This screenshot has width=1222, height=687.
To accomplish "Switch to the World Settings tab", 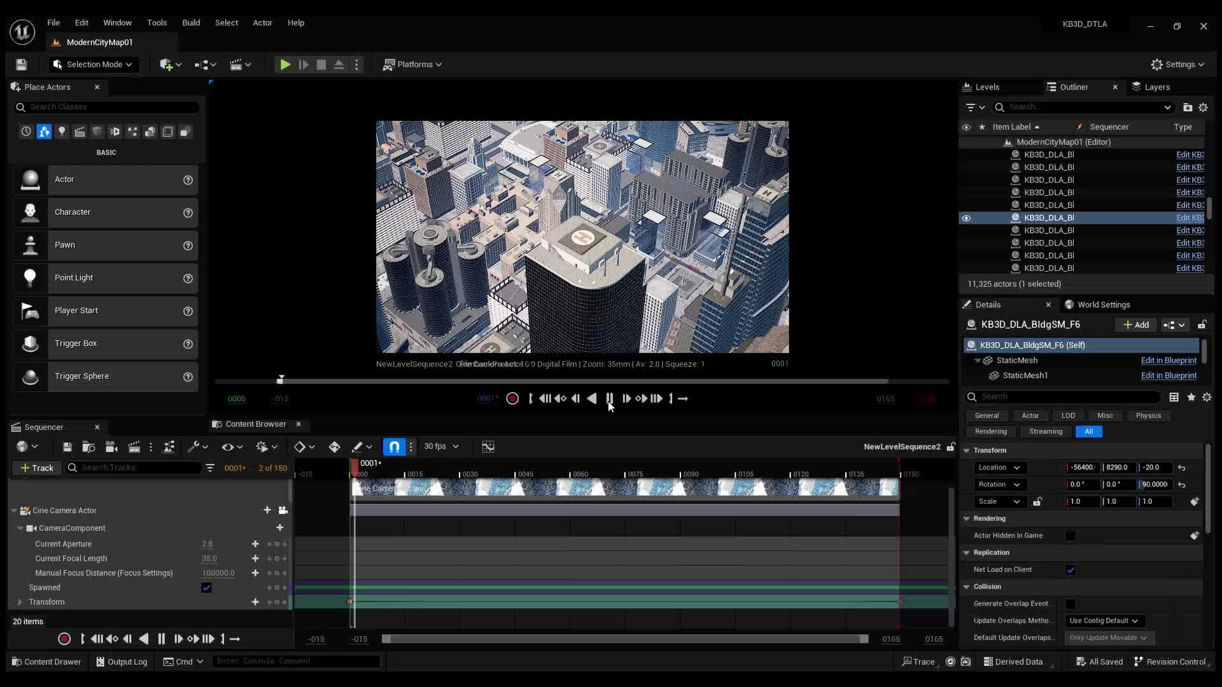I will (1103, 305).
